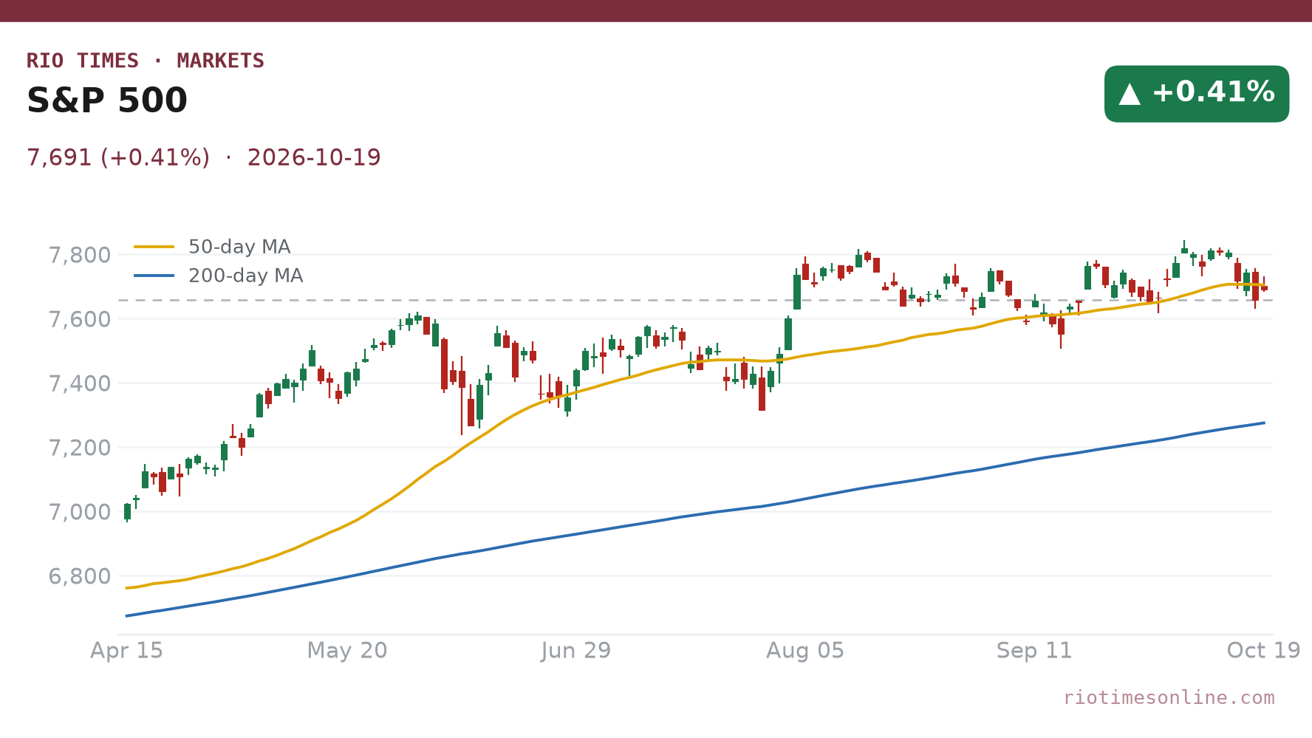This screenshot has height=738, width=1312.
Task: Click the Apr 15 x-axis date
Action: (x=126, y=651)
